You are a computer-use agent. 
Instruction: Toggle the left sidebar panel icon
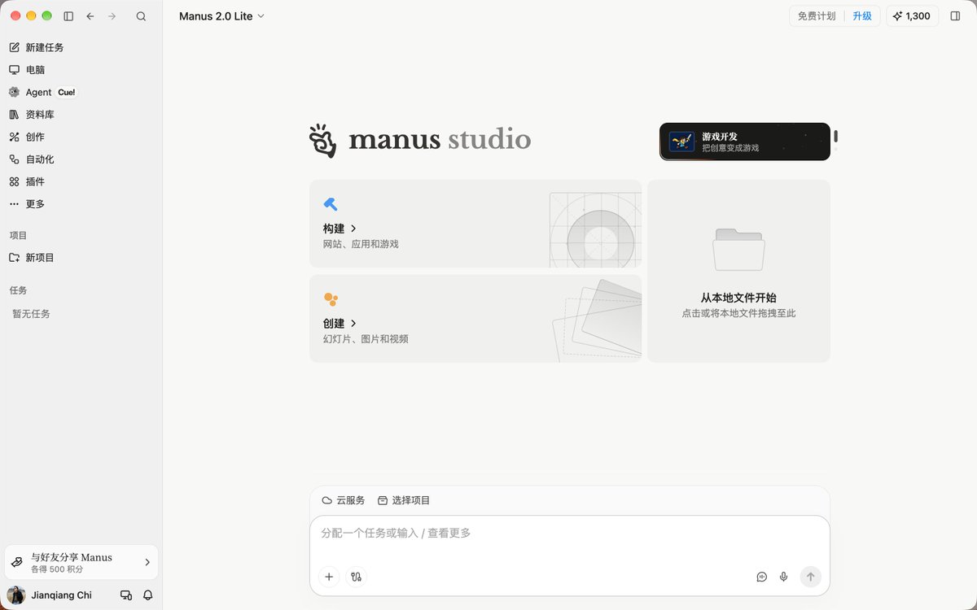point(68,16)
